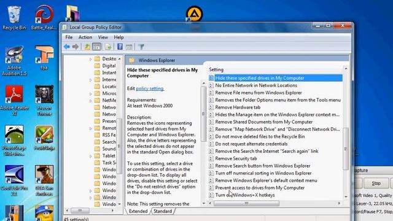Viewport: 393px width, 221px height.
Task: Click the Show/Hide action pane icon
Action: pyautogui.click(x=129, y=47)
